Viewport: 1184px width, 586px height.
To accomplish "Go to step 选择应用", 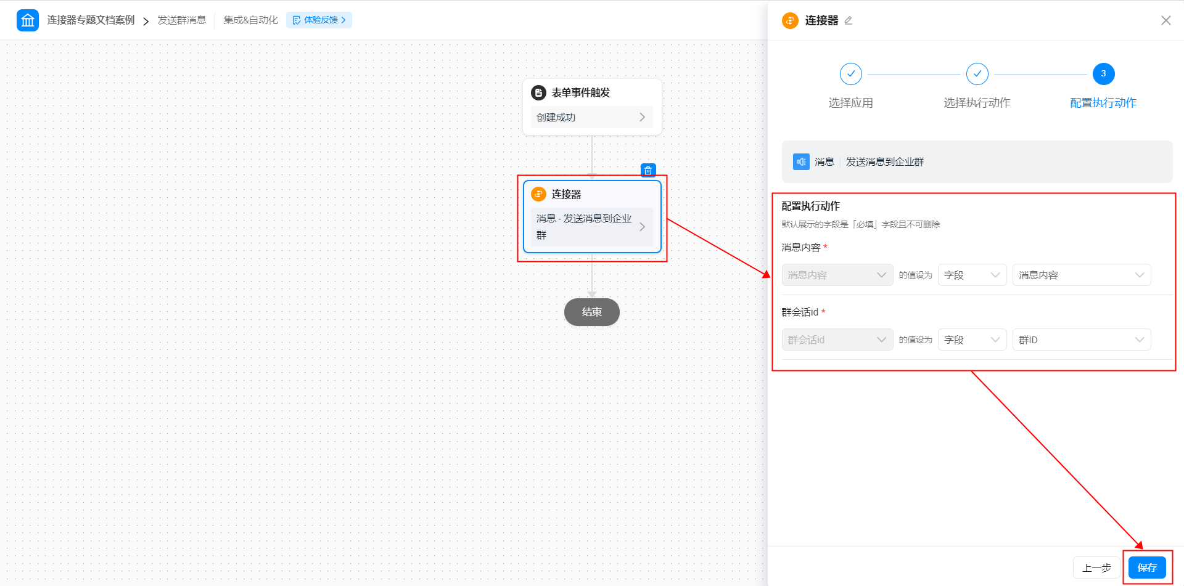I will pyautogui.click(x=850, y=103).
